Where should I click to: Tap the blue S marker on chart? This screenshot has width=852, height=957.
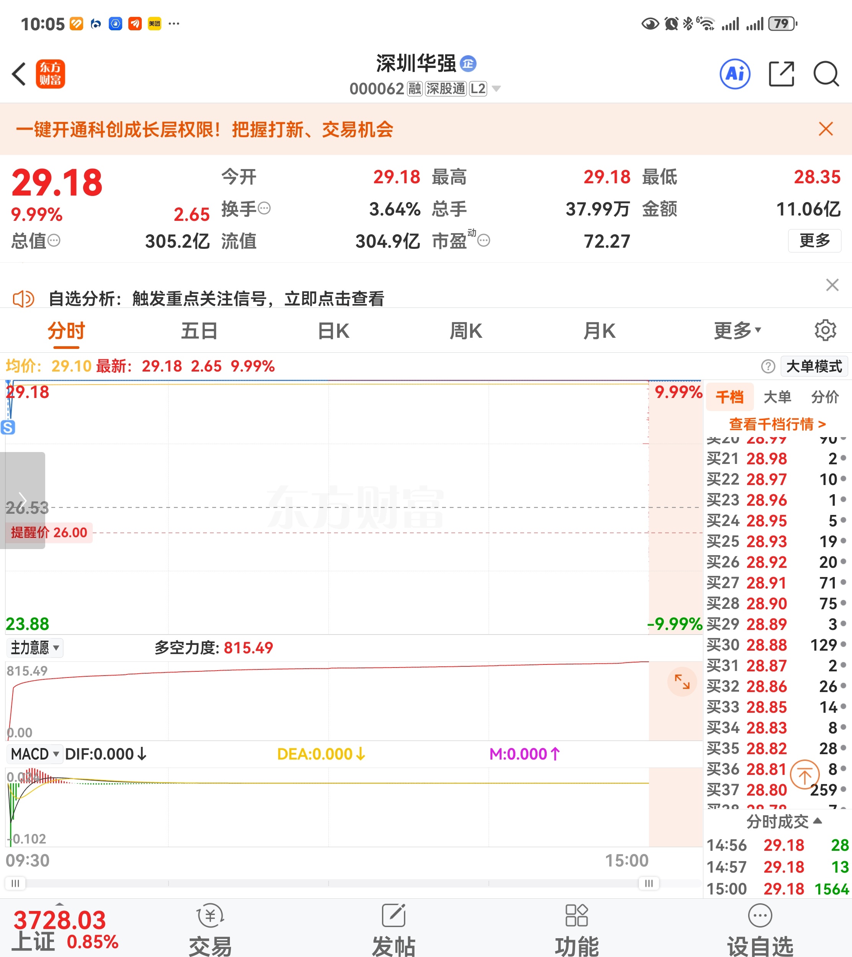[x=8, y=427]
